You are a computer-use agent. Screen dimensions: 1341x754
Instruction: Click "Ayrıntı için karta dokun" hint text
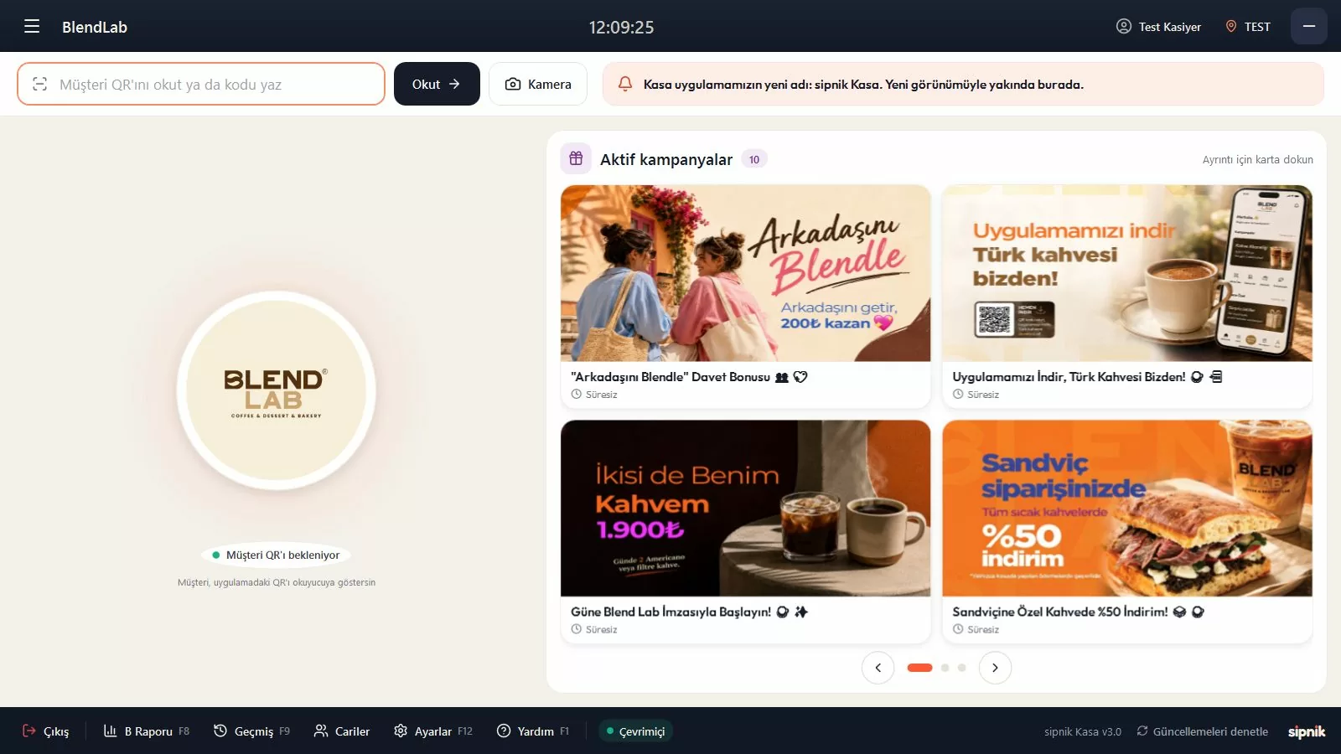(x=1258, y=159)
